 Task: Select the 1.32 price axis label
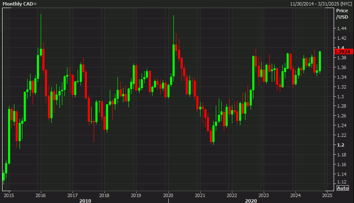coord(342,87)
